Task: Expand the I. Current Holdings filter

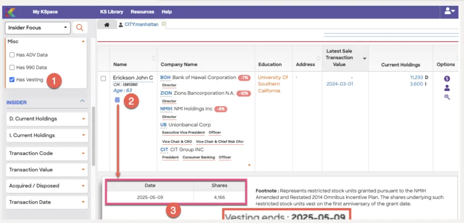Action: [x=47, y=136]
